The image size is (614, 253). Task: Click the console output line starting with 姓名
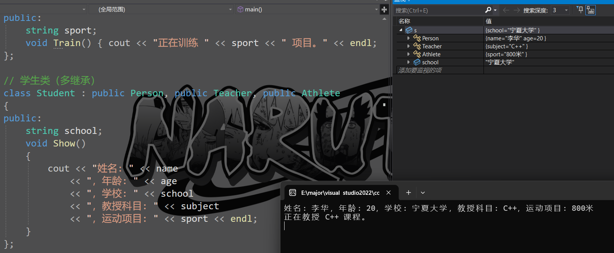(x=439, y=208)
